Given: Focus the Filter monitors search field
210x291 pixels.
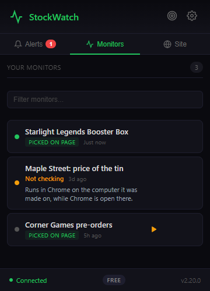Looking at the screenshot, I should [x=105, y=100].
